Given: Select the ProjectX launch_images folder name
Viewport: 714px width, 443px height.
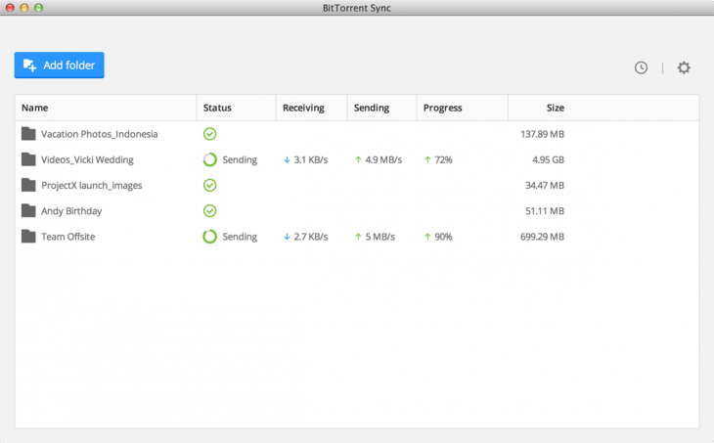Looking at the screenshot, I should (91, 185).
